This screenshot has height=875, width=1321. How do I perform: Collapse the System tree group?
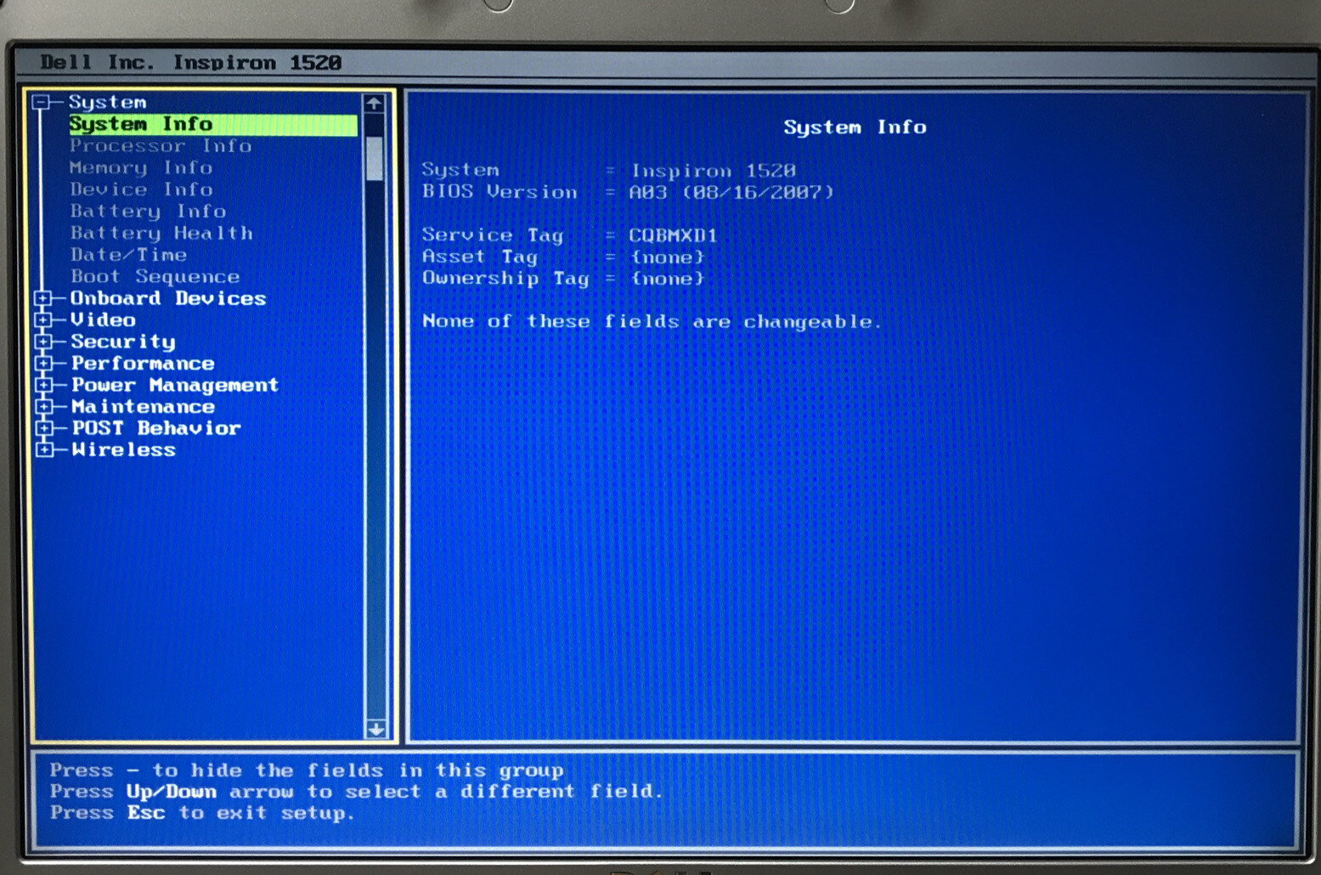point(41,102)
